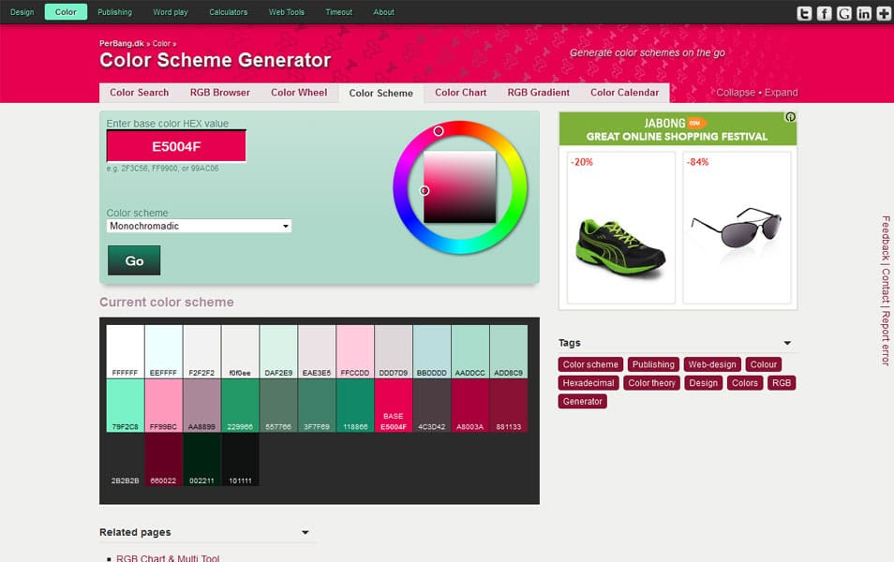This screenshot has width=894, height=562.
Task: Open the Color scheme Monochromatic dropdown
Action: tap(199, 226)
